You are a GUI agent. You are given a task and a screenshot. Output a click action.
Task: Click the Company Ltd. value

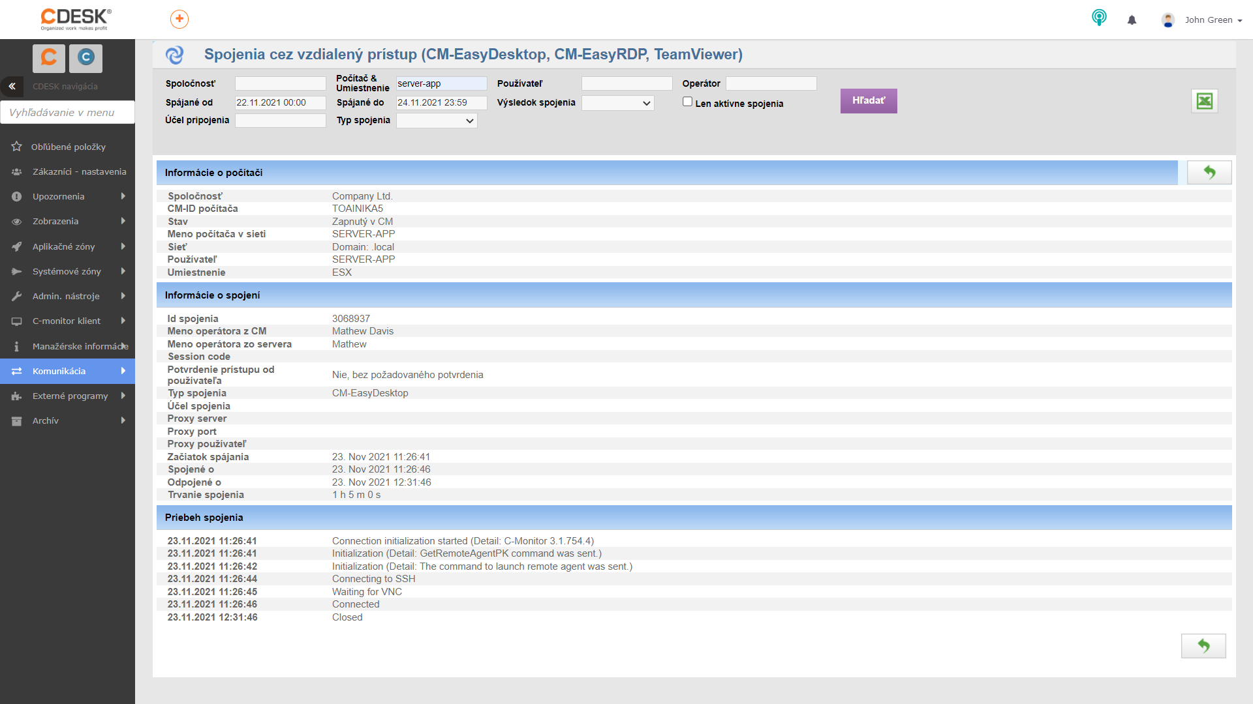coord(363,196)
